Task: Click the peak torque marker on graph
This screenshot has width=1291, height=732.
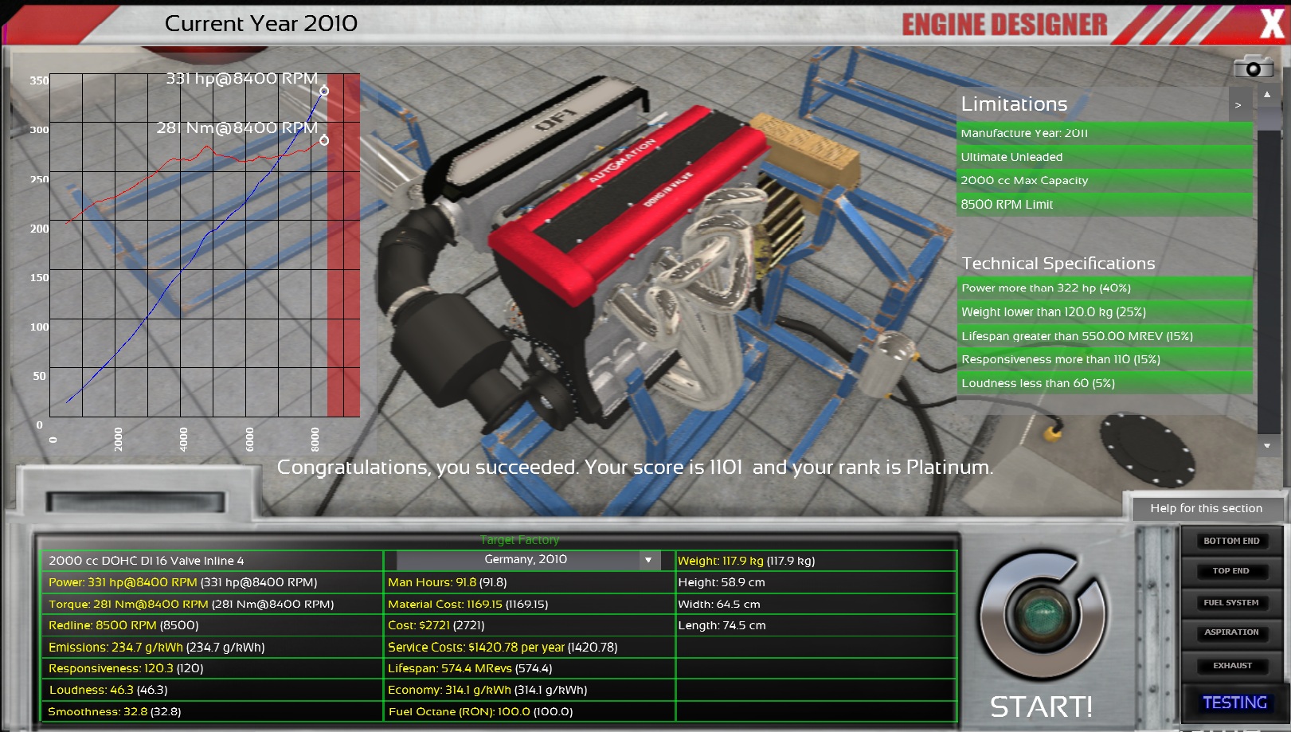Action: point(324,140)
